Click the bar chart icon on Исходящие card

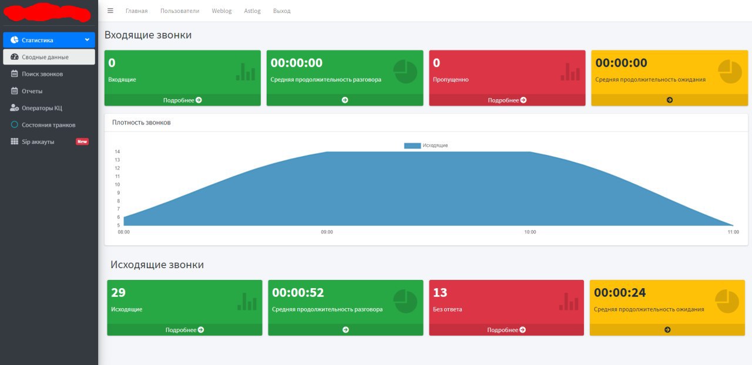point(247,300)
